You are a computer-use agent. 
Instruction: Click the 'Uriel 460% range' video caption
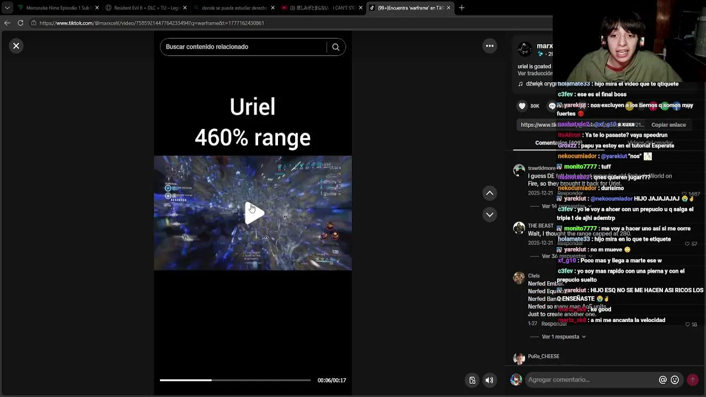click(x=253, y=122)
